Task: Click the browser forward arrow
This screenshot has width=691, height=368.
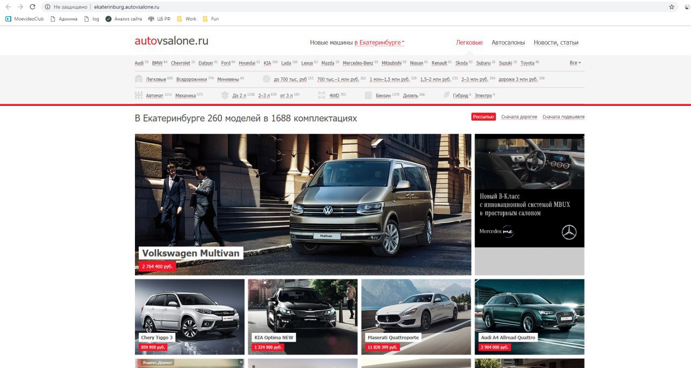Action: pos(21,7)
